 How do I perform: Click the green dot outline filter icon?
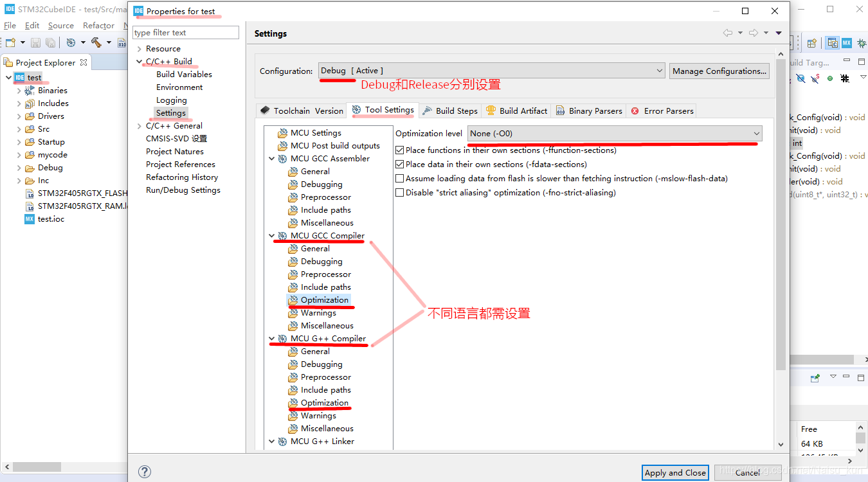[830, 78]
